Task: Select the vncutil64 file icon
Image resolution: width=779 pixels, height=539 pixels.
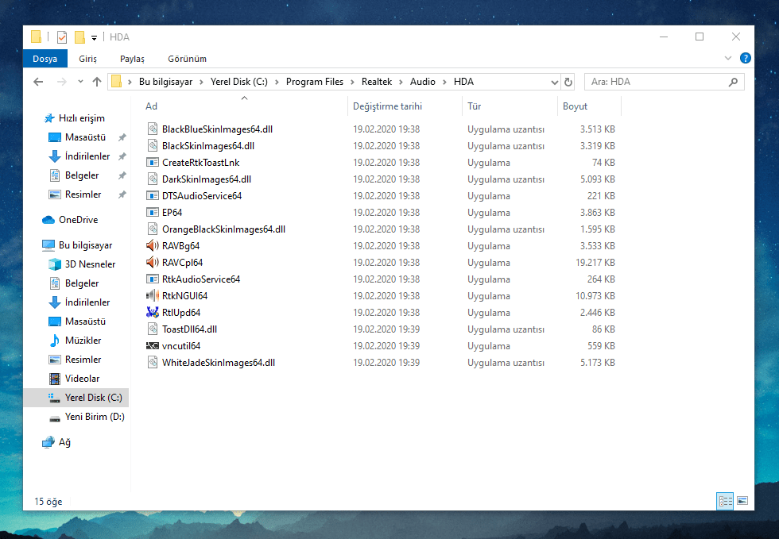Action: tap(153, 346)
